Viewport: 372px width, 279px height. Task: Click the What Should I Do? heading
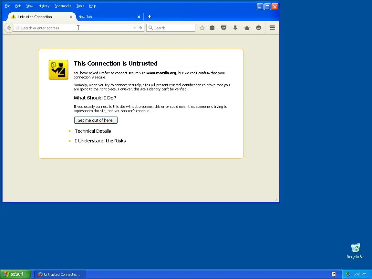coord(95,98)
